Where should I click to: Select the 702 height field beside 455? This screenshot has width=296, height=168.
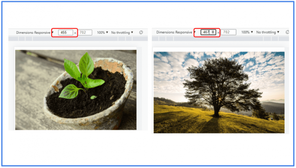point(85,33)
